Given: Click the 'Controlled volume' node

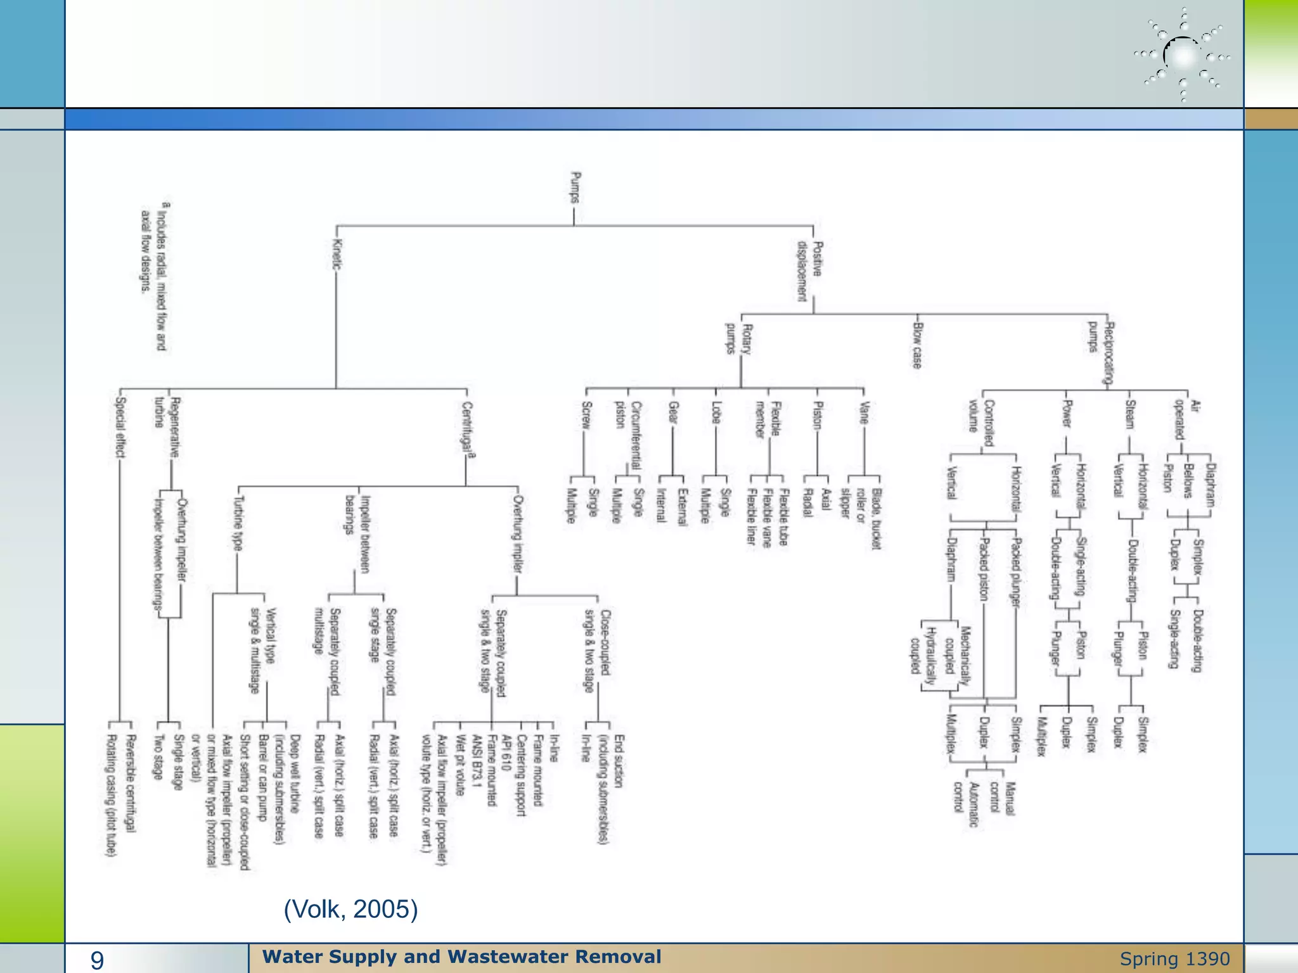Looking at the screenshot, I should 981,423.
